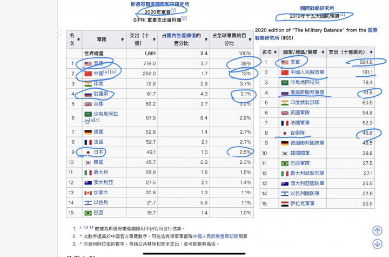Open 沙烏地阿拉伯 link in IISS table
389x257 pixels.
[x=305, y=83]
